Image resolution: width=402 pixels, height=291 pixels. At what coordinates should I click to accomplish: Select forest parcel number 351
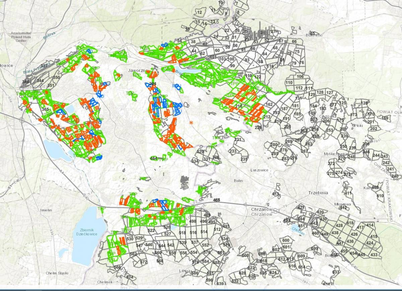coord(51,85)
